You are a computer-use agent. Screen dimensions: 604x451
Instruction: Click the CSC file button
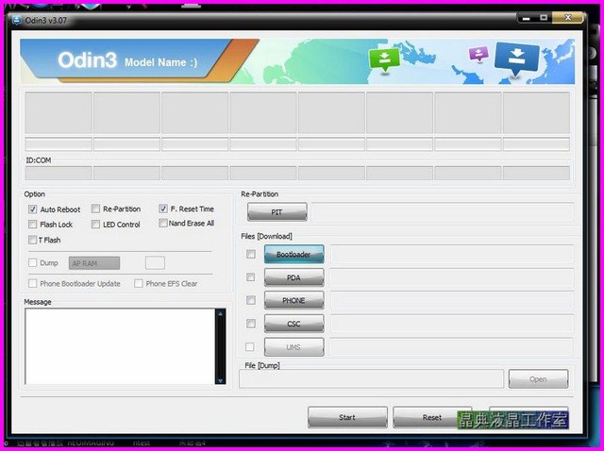(x=294, y=324)
